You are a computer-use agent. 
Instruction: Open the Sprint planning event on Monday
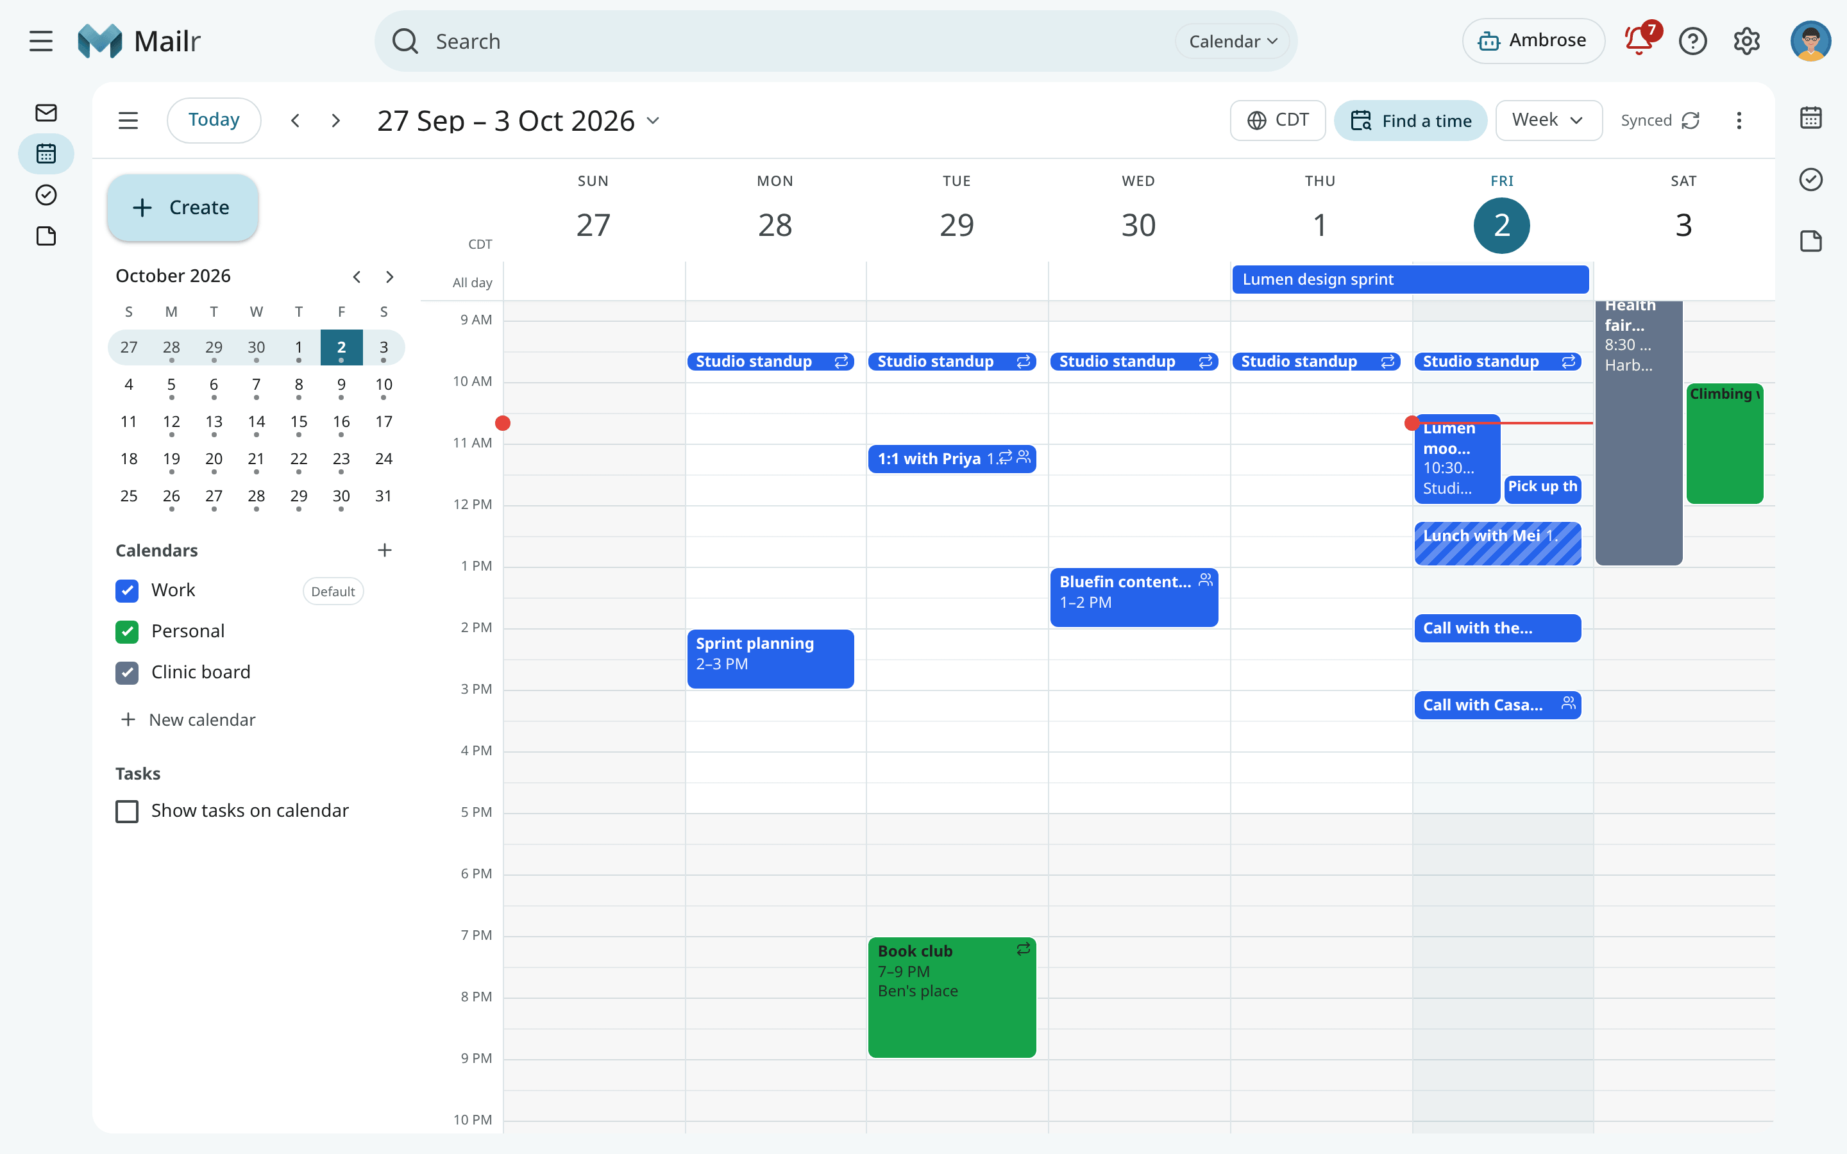770,658
